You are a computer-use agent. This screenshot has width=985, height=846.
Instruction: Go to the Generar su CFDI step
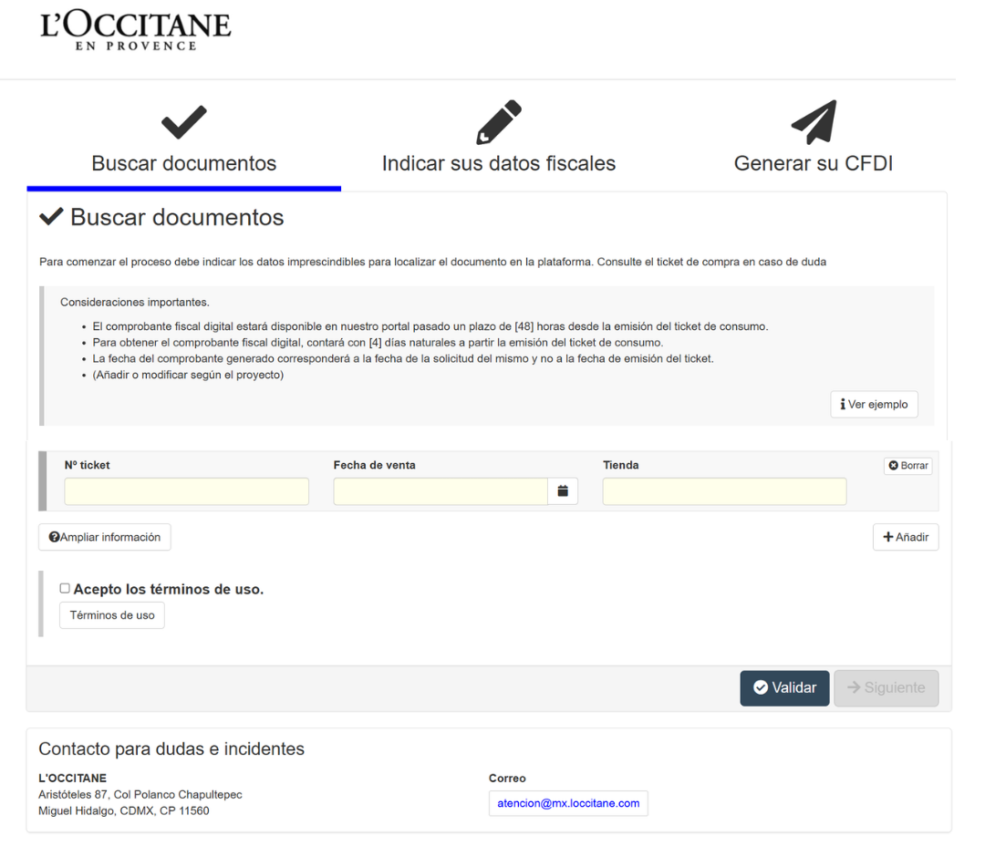(813, 164)
